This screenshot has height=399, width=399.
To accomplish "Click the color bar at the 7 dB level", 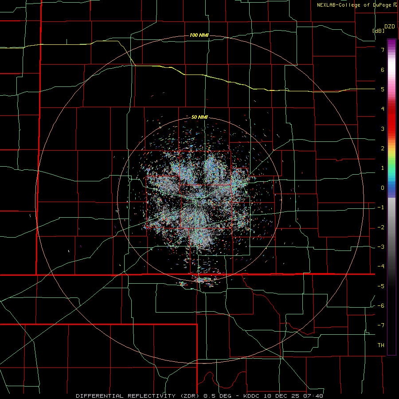I will (x=391, y=50).
